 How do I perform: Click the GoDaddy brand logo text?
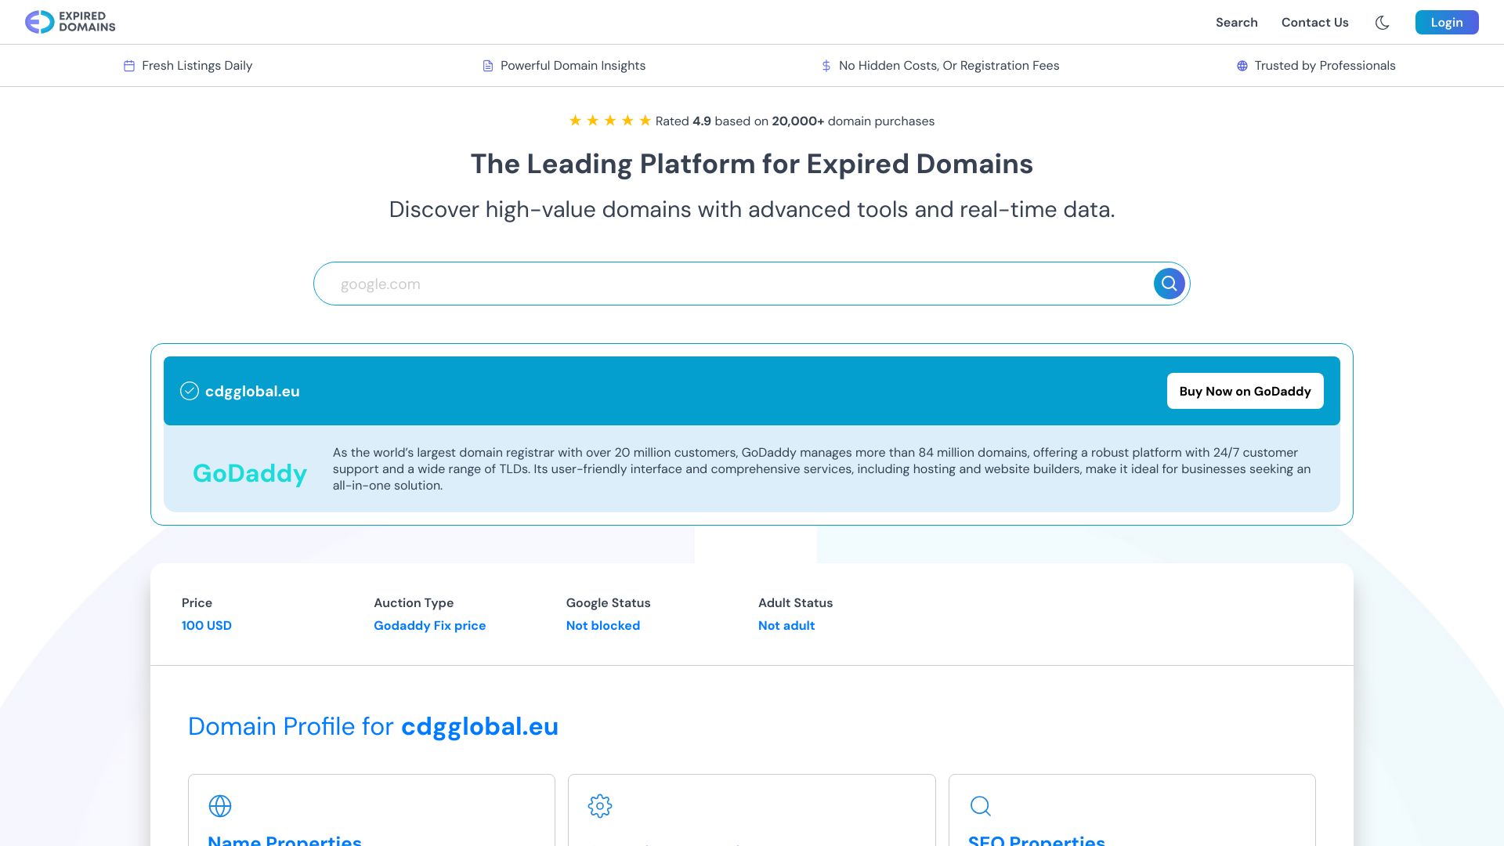point(250,473)
